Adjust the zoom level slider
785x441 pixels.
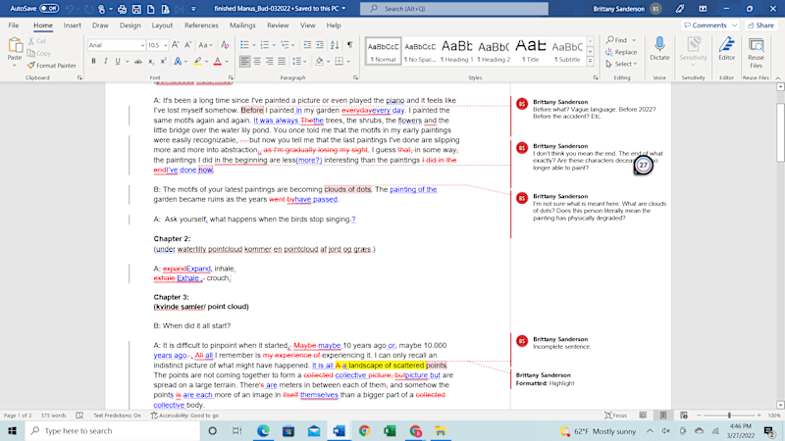click(729, 415)
